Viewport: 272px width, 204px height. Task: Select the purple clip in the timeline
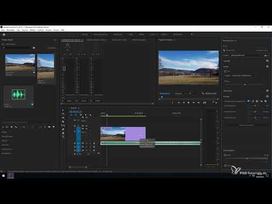click(135, 134)
